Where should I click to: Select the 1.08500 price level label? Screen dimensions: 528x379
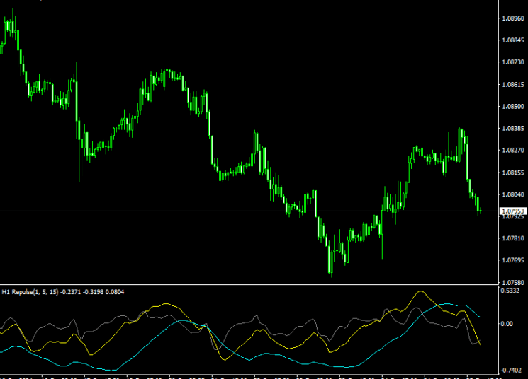[x=513, y=107]
